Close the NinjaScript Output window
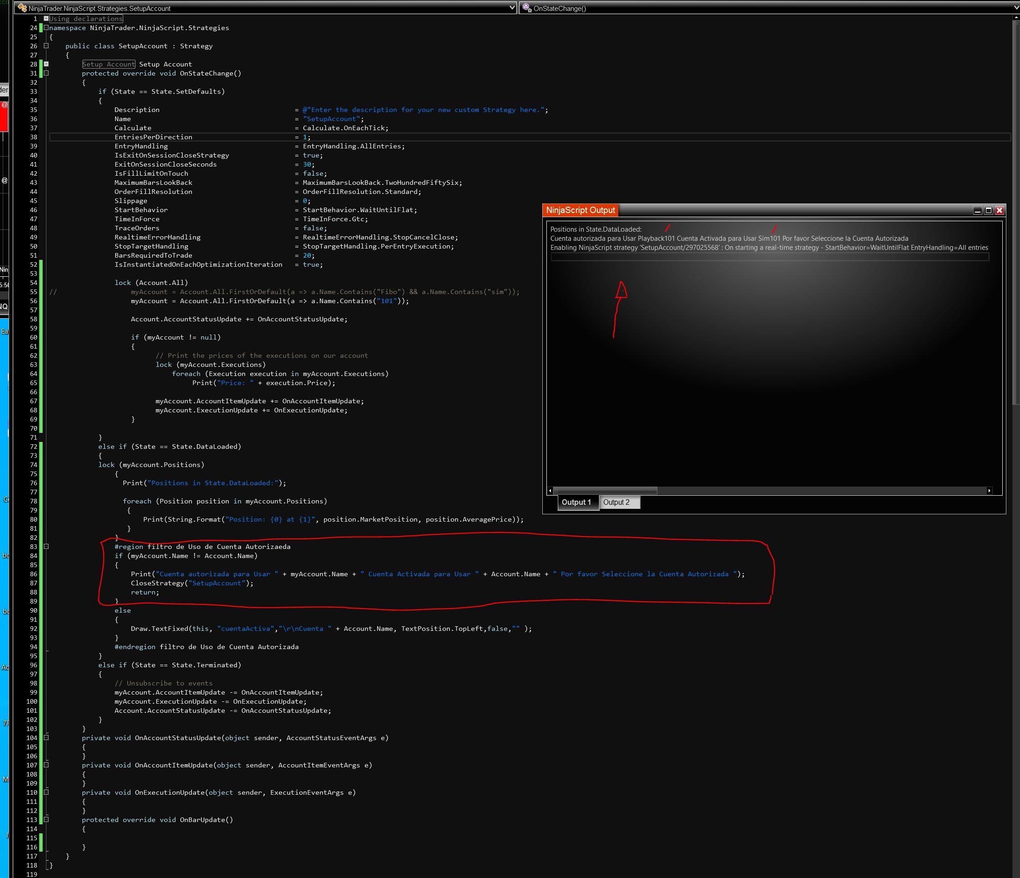This screenshot has height=878, width=1020. coord(1000,211)
